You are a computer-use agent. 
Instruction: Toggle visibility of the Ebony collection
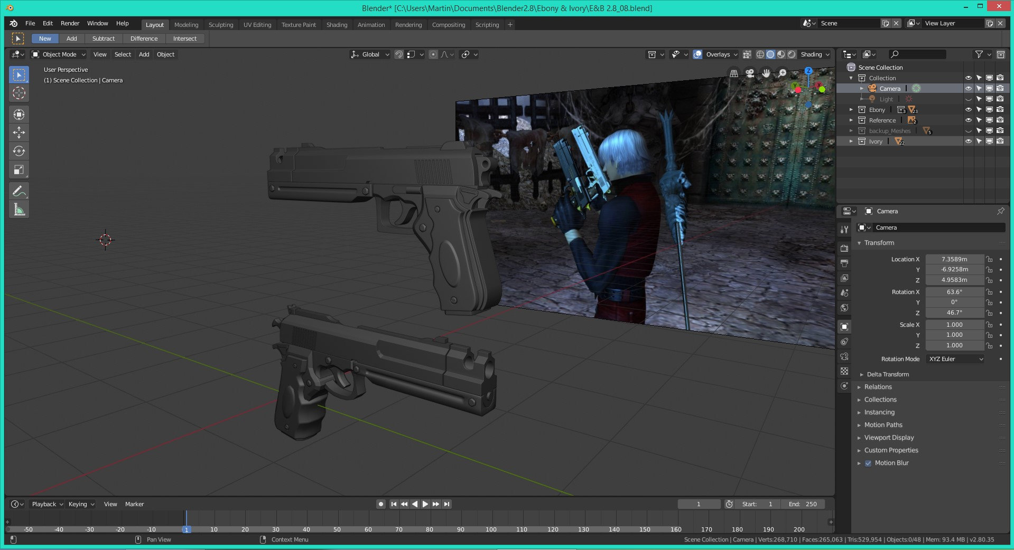(969, 110)
